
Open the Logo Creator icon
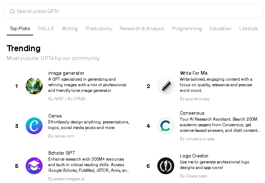coord(166,166)
